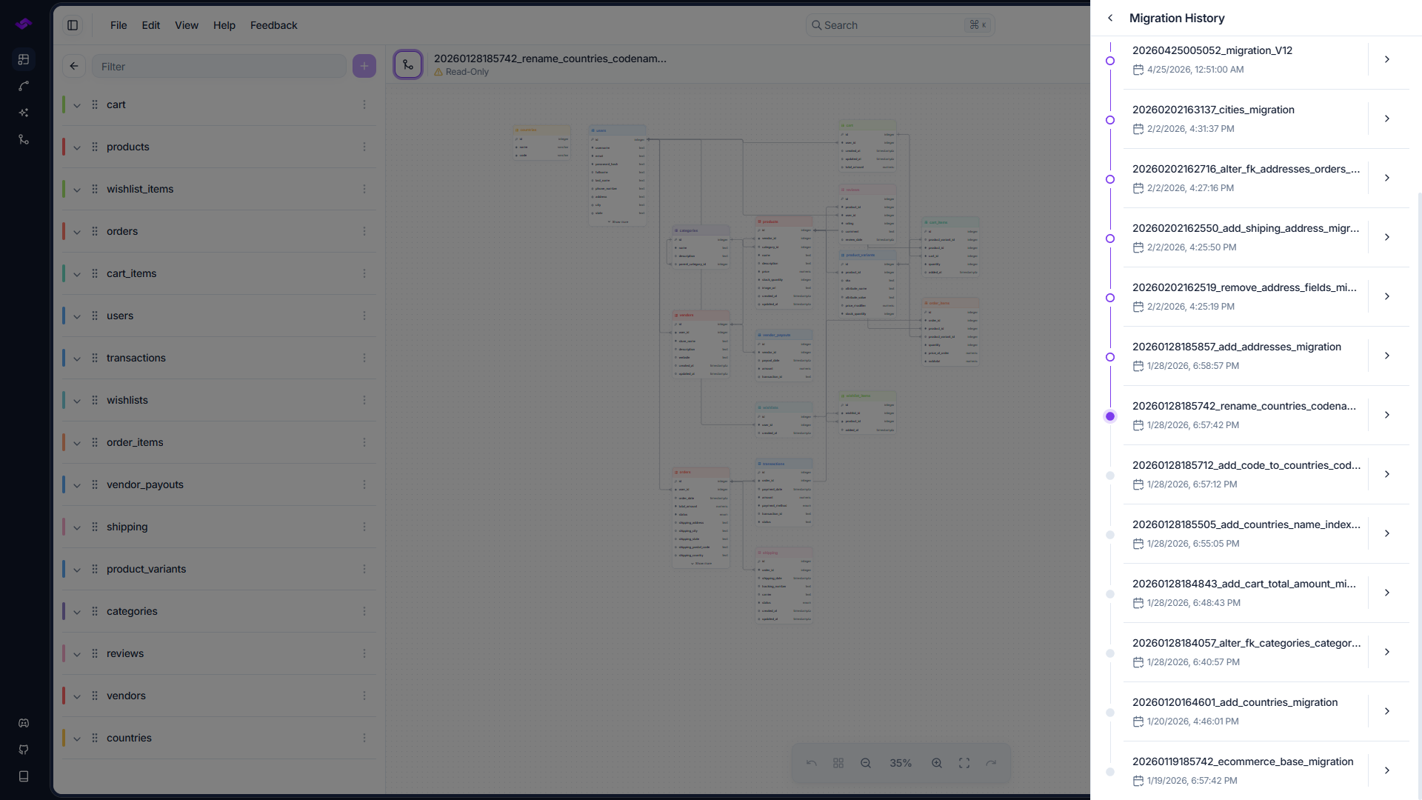1422x800 pixels.
Task: Expand the wishlist_items table row
Action: [77, 190]
